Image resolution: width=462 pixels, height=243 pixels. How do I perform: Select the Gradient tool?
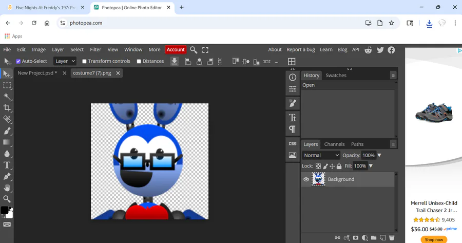pos(7,142)
